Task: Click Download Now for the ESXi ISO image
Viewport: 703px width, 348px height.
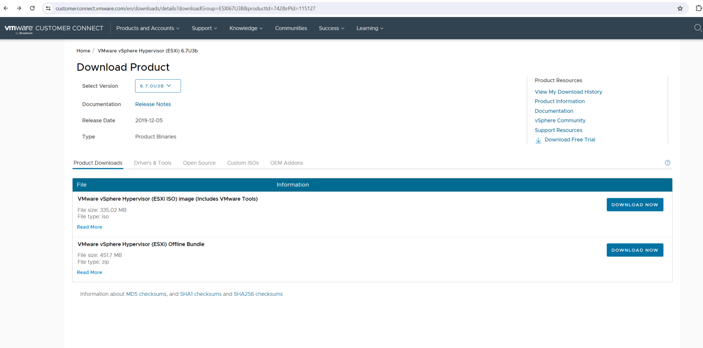Action: tap(634, 204)
